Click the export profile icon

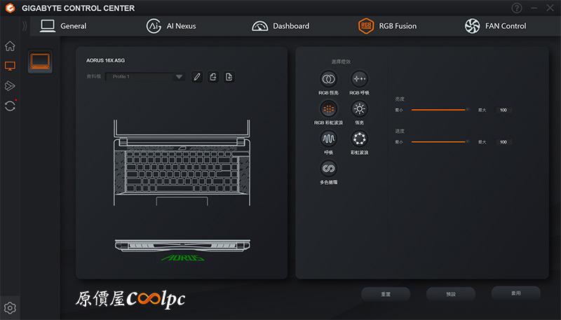point(213,76)
